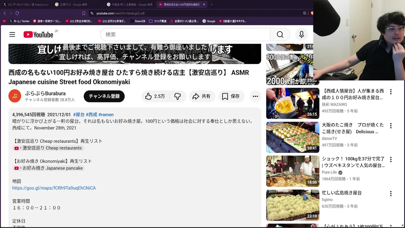Open 大阪のたこ焼き video thumbnail
This screenshot has width=405, height=228.
293,137
